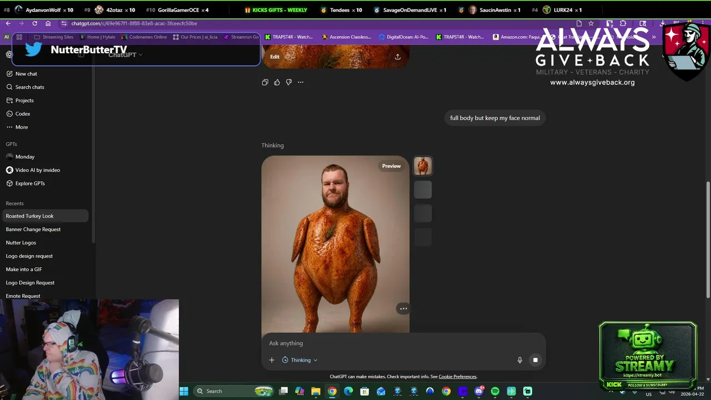Open the ChatGPT model selector dropdown
Image resolution: width=711 pixels, height=400 pixels.
tap(126, 54)
